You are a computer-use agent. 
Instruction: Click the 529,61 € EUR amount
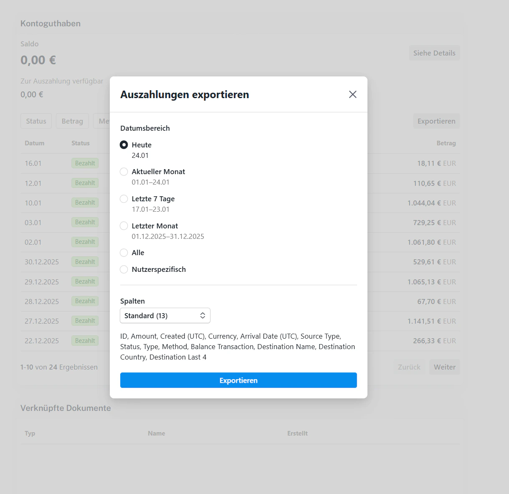[x=434, y=262]
